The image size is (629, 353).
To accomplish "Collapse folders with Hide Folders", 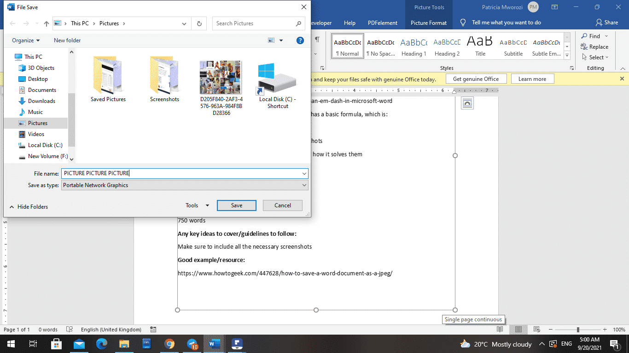I will click(x=29, y=207).
